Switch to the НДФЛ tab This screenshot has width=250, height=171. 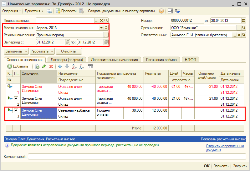(191, 60)
